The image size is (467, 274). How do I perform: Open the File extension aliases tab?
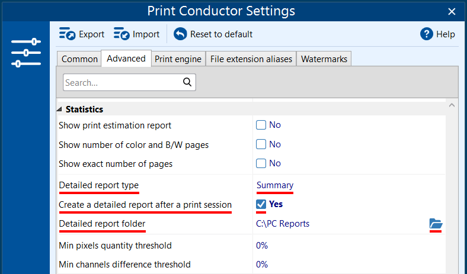(x=251, y=59)
